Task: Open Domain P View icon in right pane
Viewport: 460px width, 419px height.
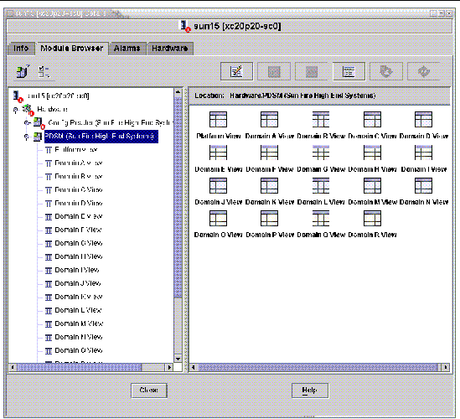Action: 269,219
